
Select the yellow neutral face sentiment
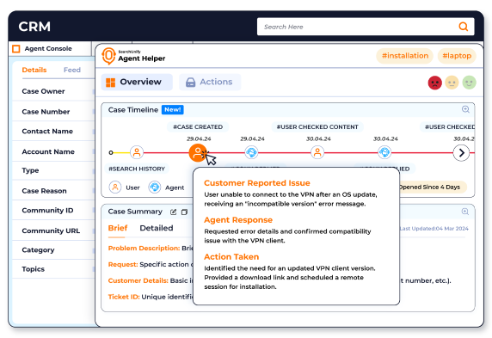pyautogui.click(x=452, y=83)
